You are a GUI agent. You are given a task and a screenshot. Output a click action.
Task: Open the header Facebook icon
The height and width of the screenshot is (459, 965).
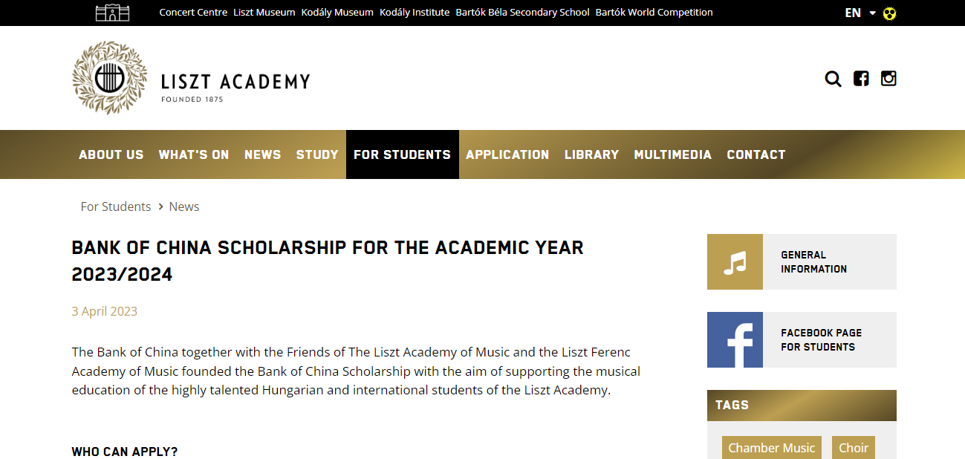tap(861, 79)
